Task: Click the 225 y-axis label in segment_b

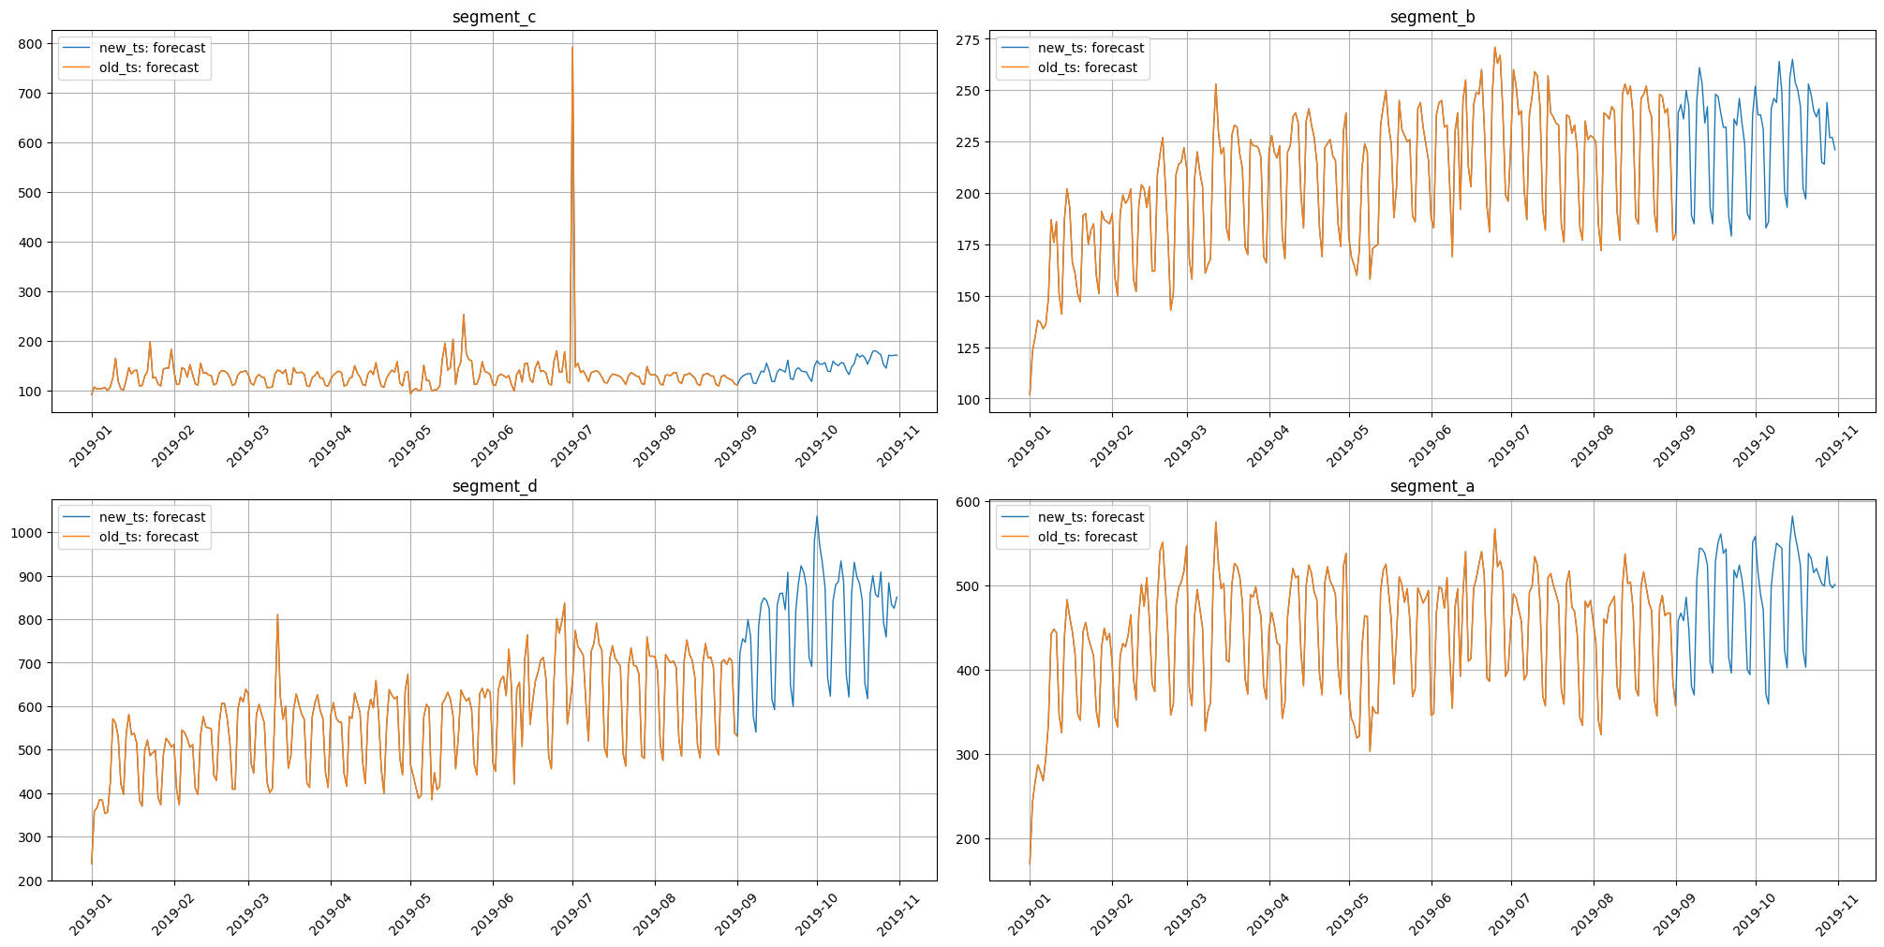Action: (x=968, y=142)
